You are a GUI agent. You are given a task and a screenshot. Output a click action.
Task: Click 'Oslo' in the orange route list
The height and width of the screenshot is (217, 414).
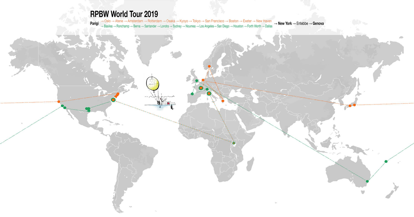pos(107,21)
